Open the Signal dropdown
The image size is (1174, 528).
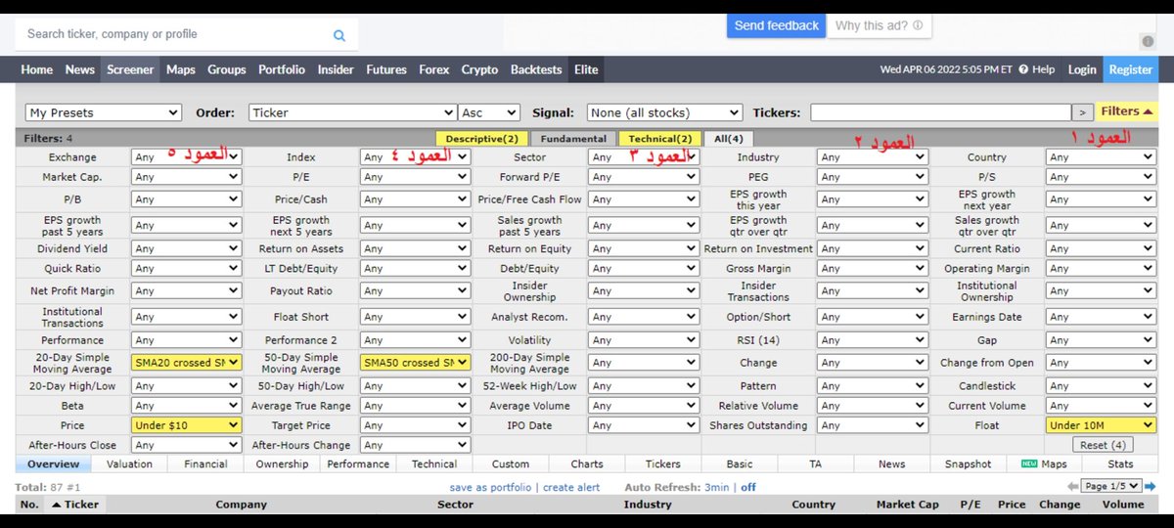click(x=664, y=112)
